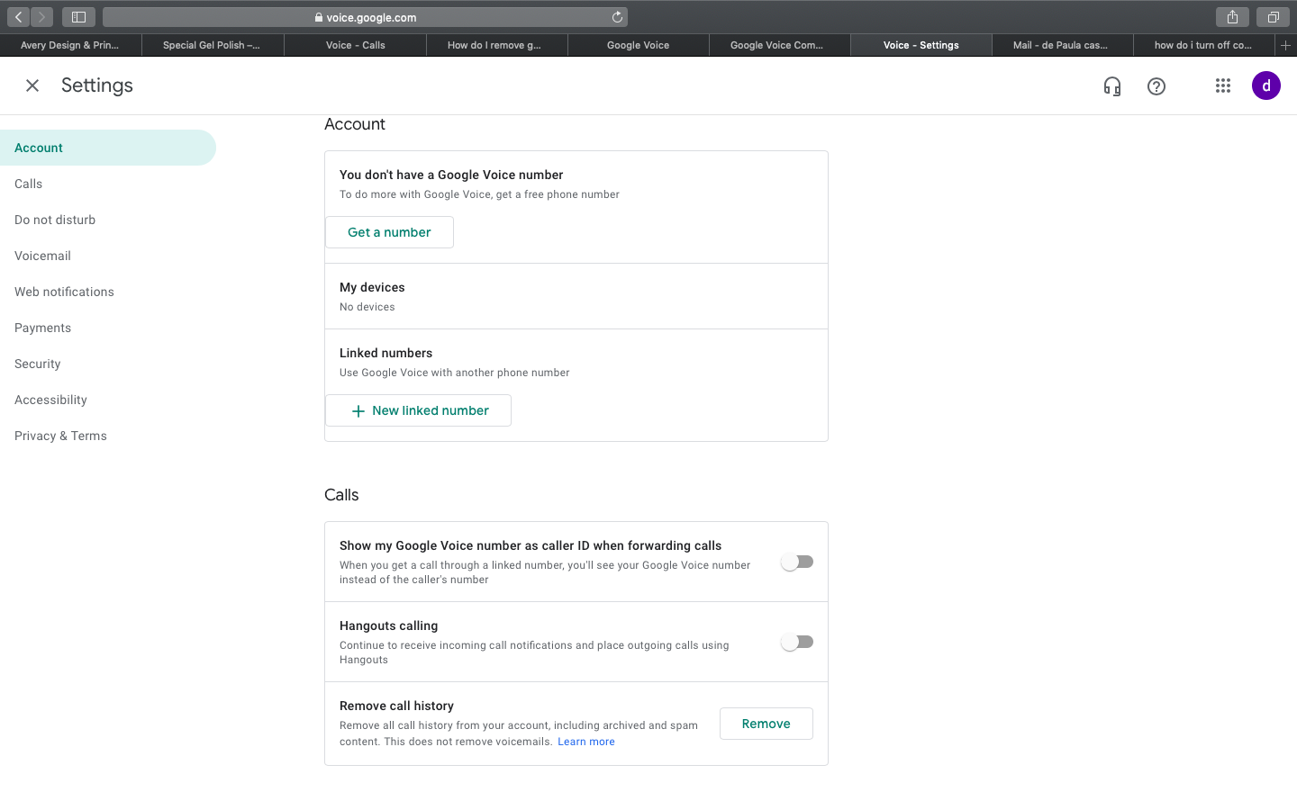This screenshot has width=1297, height=810.
Task: Go forward with Safari forward arrow
Action: pos(41,17)
